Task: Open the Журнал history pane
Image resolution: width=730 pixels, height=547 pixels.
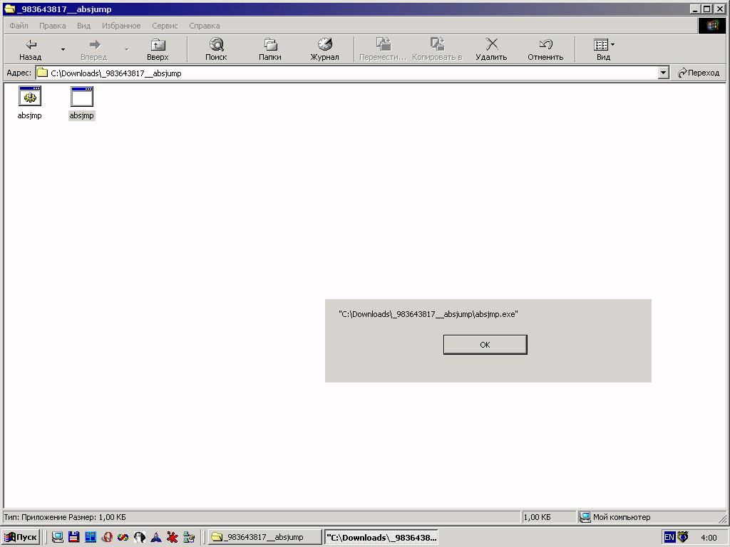Action: (x=324, y=48)
